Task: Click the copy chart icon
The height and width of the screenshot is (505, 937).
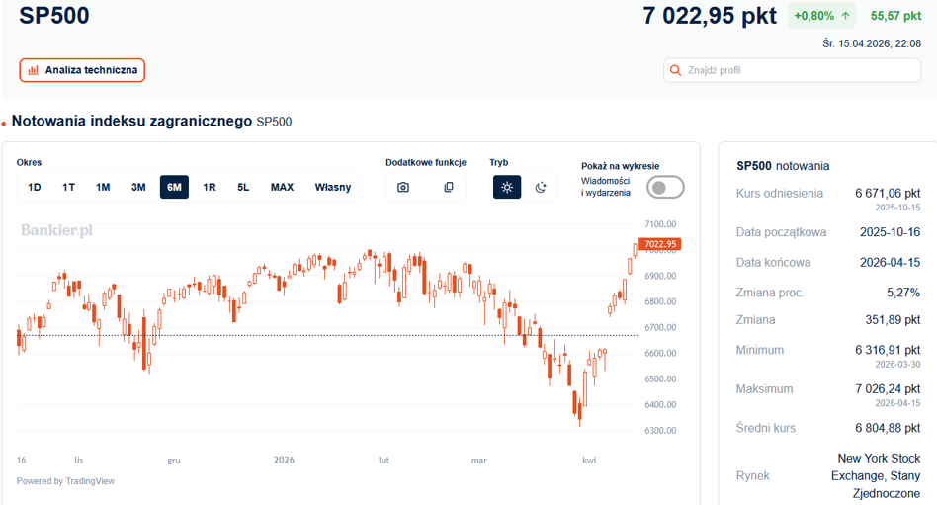Action: [x=449, y=187]
